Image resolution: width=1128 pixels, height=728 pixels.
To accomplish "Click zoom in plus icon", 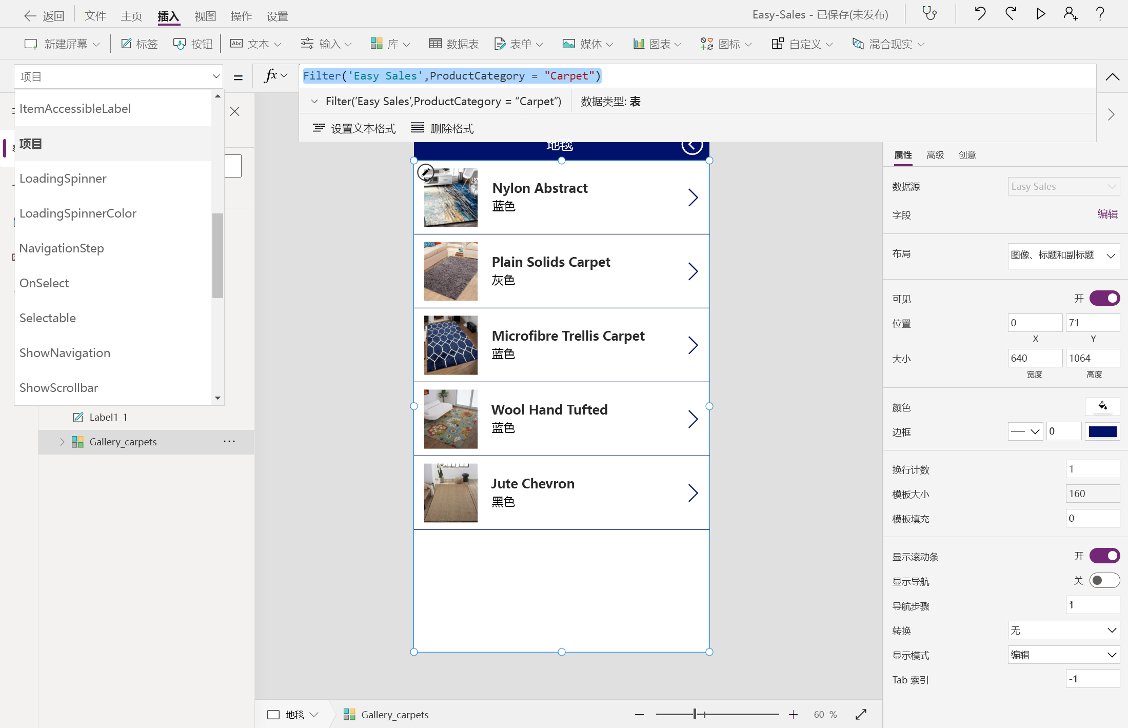I will tap(793, 714).
